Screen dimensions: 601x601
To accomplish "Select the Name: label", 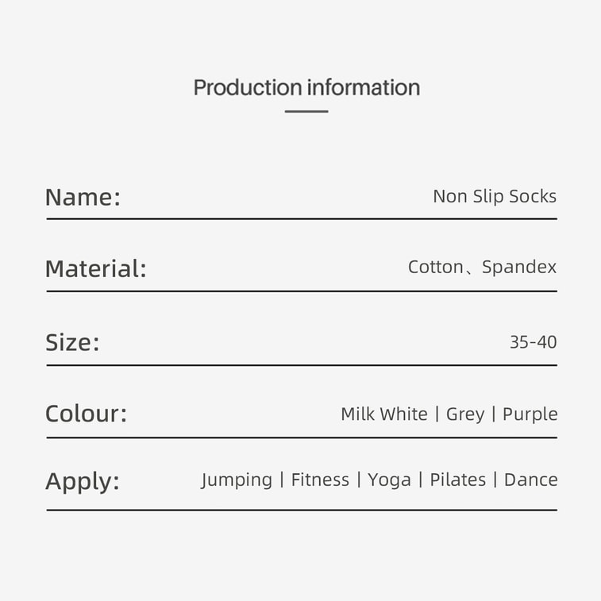I will pyautogui.click(x=83, y=197).
